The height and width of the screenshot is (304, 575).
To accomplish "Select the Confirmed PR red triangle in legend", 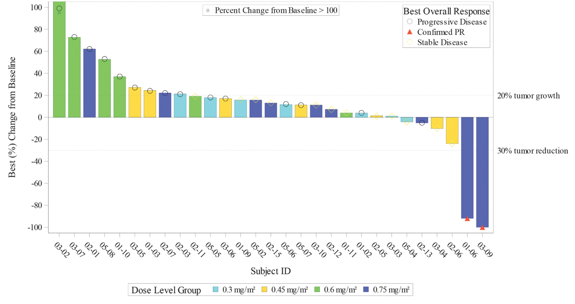I will point(410,32).
